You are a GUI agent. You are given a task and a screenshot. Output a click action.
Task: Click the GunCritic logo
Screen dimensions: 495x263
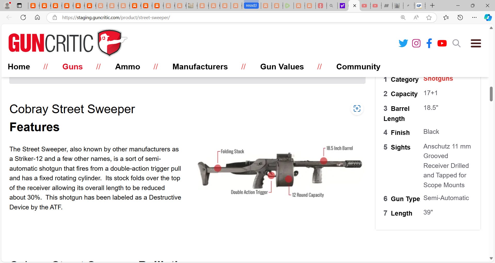[68, 43]
